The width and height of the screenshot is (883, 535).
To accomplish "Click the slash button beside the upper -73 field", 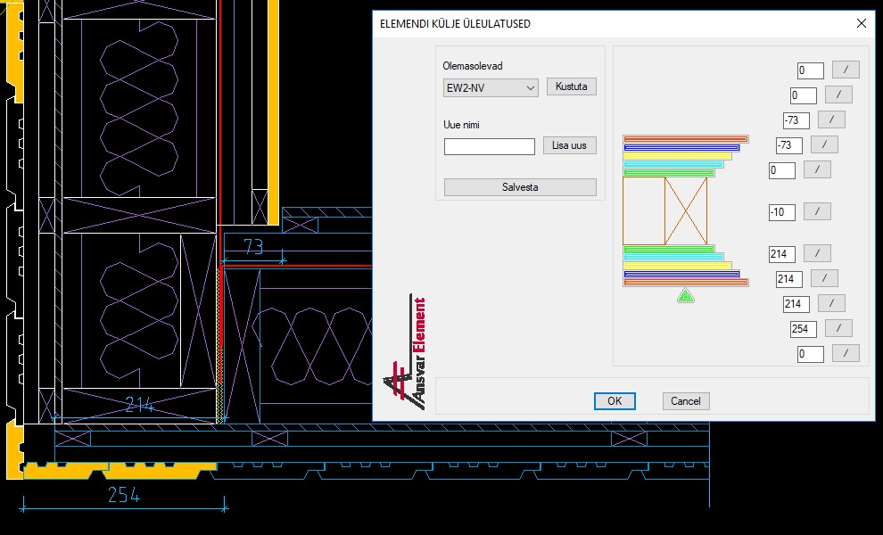I will click(x=831, y=119).
